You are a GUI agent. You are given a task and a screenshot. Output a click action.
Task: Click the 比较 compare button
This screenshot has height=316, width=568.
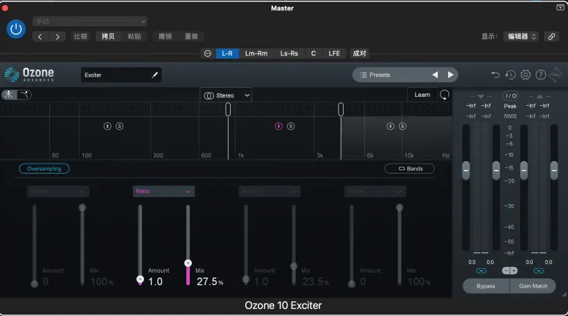(81, 36)
